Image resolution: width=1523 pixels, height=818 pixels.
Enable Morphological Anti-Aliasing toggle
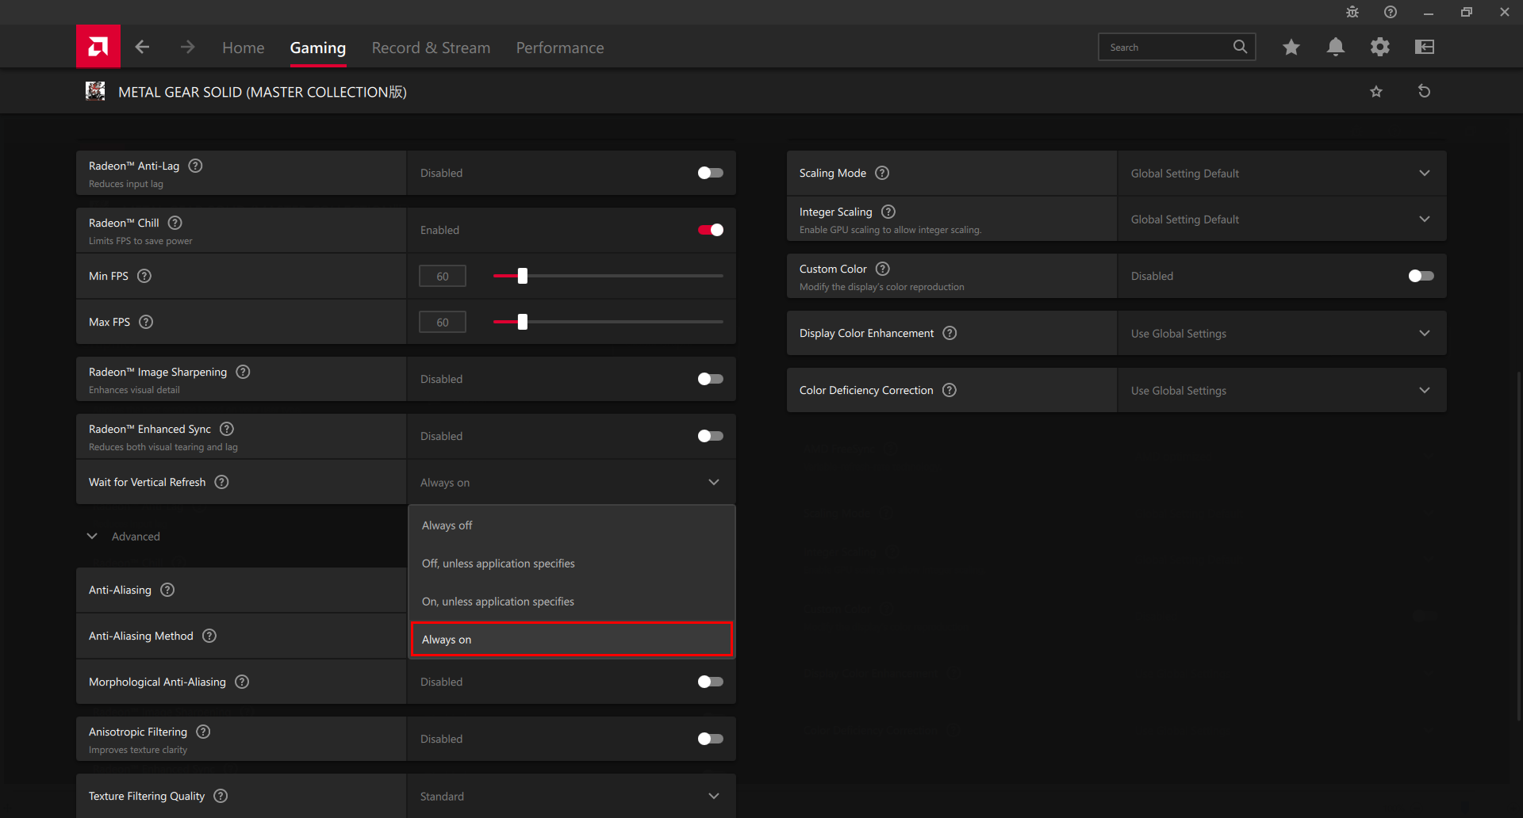click(710, 682)
